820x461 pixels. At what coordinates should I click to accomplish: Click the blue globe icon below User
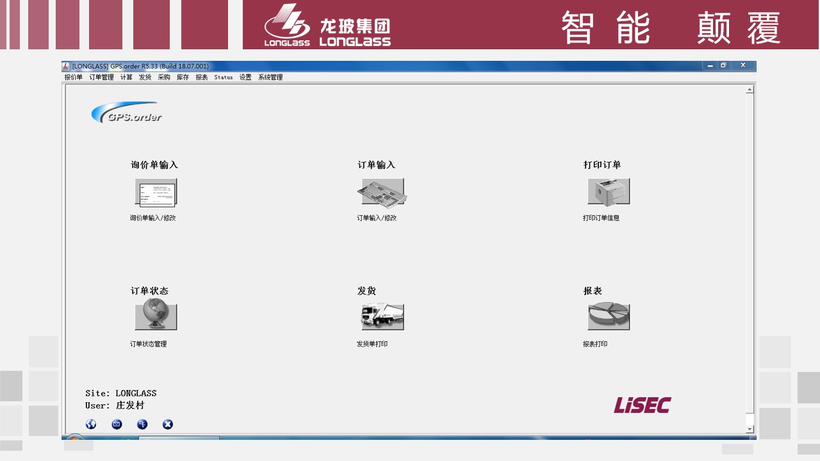pyautogui.click(x=91, y=424)
